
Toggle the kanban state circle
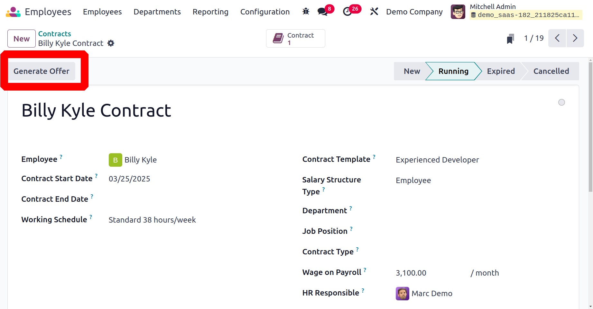click(561, 102)
